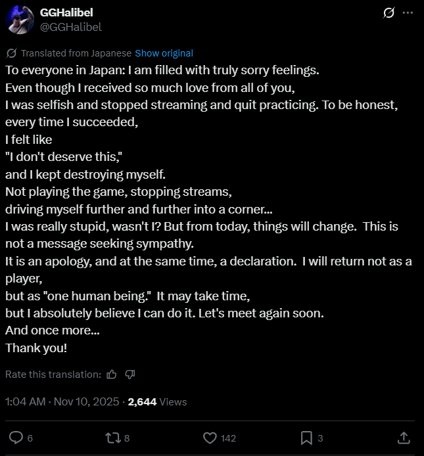Open the GGHalibel display name link
424x456 pixels.
pos(67,13)
